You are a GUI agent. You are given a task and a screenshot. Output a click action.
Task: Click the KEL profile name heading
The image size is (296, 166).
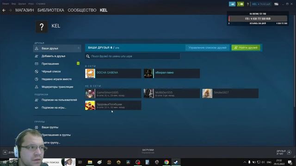(x=56, y=26)
